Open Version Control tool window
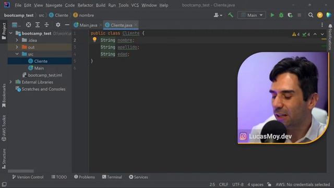 (28, 177)
